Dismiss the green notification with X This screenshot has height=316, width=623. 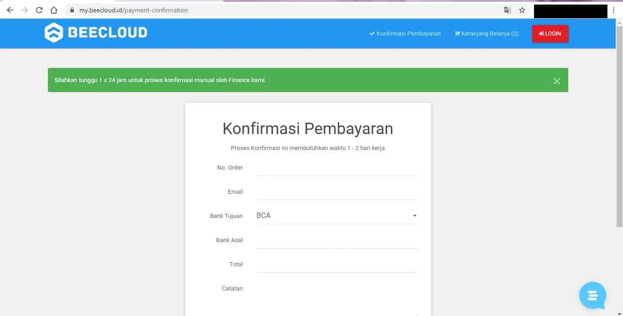click(557, 81)
